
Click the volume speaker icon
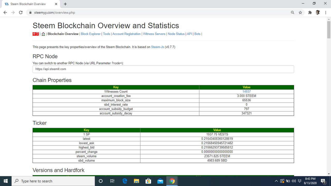click(294, 181)
